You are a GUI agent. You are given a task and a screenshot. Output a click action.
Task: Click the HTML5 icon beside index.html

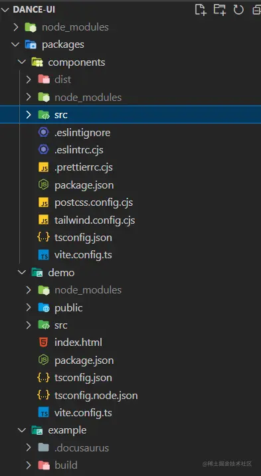[44, 343]
